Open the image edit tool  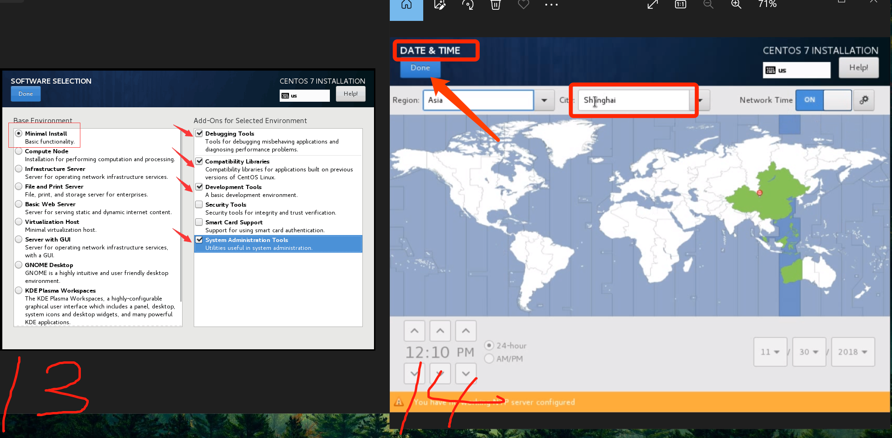pyautogui.click(x=439, y=5)
